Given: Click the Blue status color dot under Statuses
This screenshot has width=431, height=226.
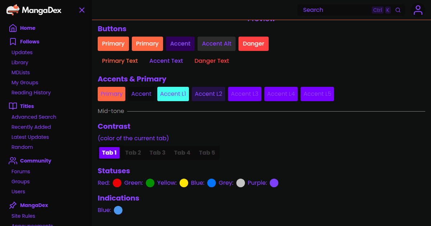Looking at the screenshot, I should click(x=212, y=183).
